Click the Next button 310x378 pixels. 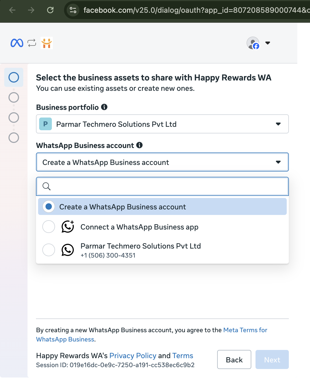coord(272,359)
